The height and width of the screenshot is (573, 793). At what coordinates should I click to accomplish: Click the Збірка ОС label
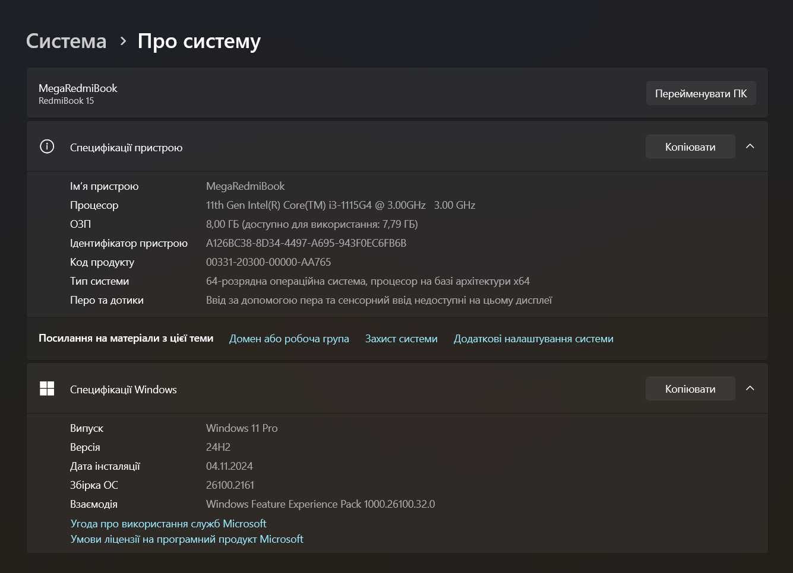(94, 485)
